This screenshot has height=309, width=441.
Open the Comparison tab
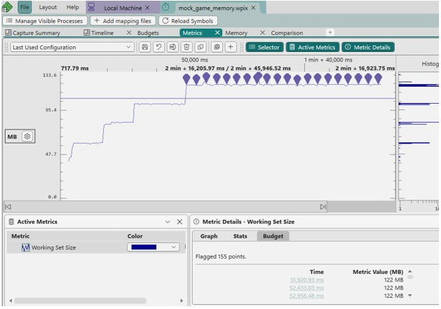[287, 33]
